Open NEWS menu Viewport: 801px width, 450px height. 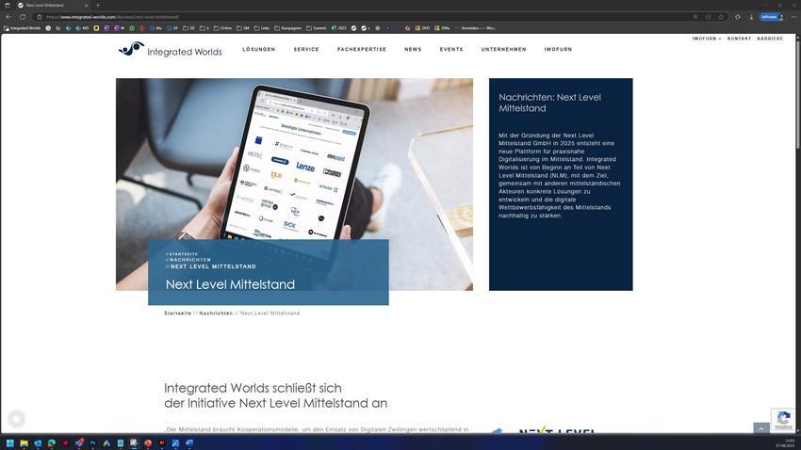[x=413, y=50]
